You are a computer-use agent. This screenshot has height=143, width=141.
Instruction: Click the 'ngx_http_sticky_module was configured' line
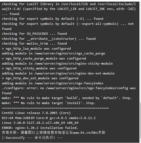[39, 68]
